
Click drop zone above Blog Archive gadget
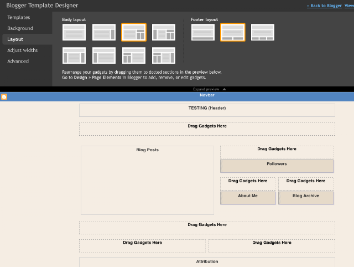[x=306, y=184]
